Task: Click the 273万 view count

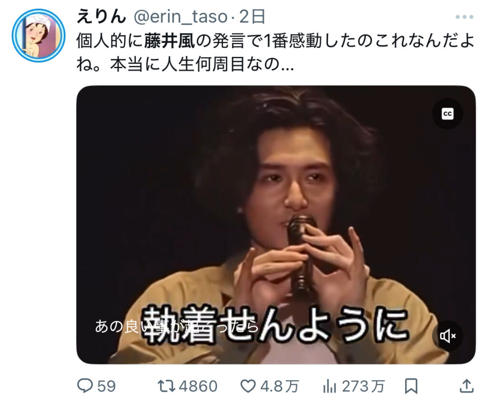Action: coord(364,386)
